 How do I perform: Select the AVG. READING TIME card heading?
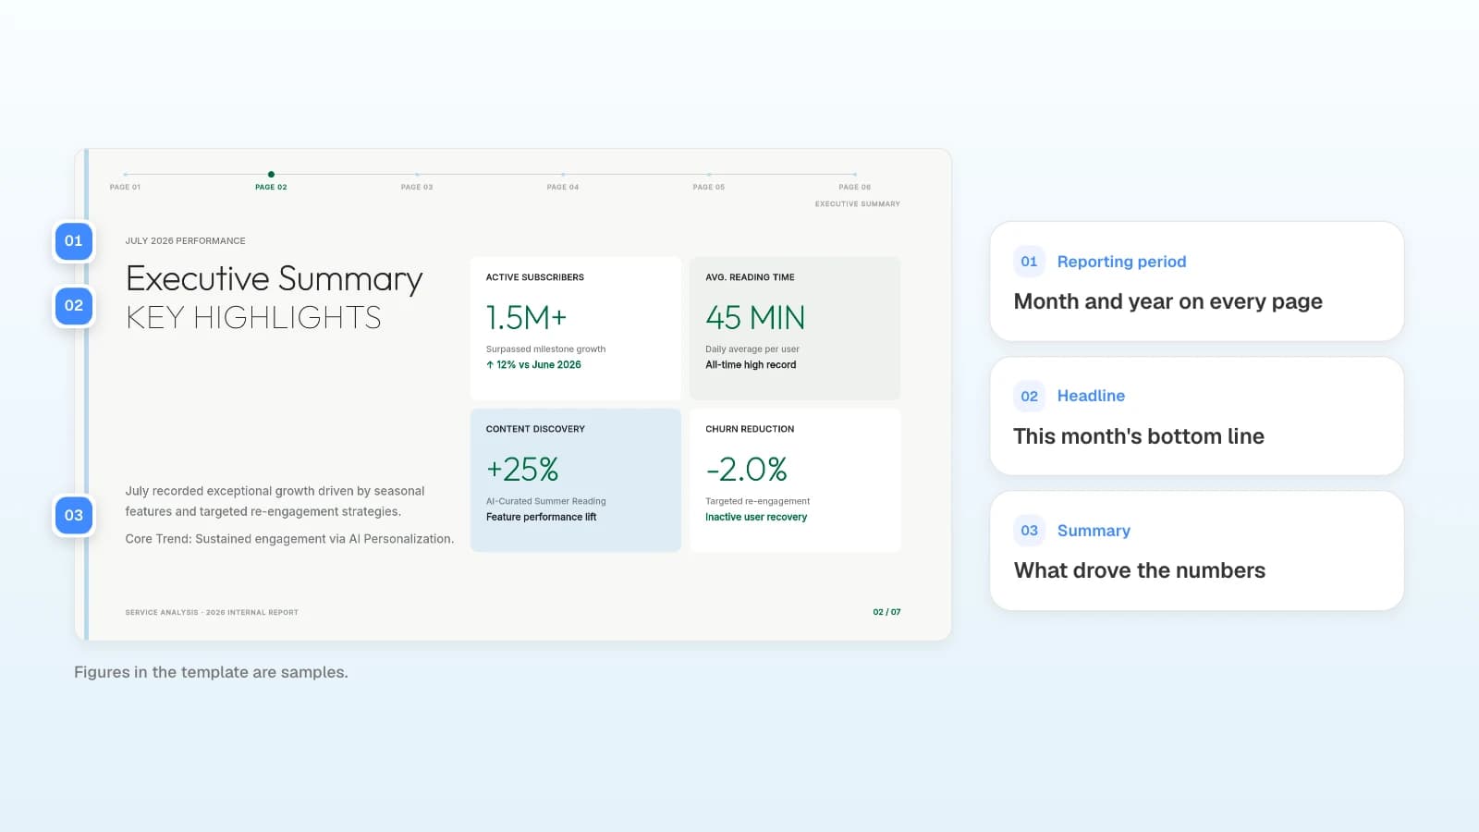(x=750, y=277)
